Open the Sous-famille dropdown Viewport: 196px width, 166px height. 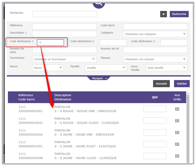[166, 68]
